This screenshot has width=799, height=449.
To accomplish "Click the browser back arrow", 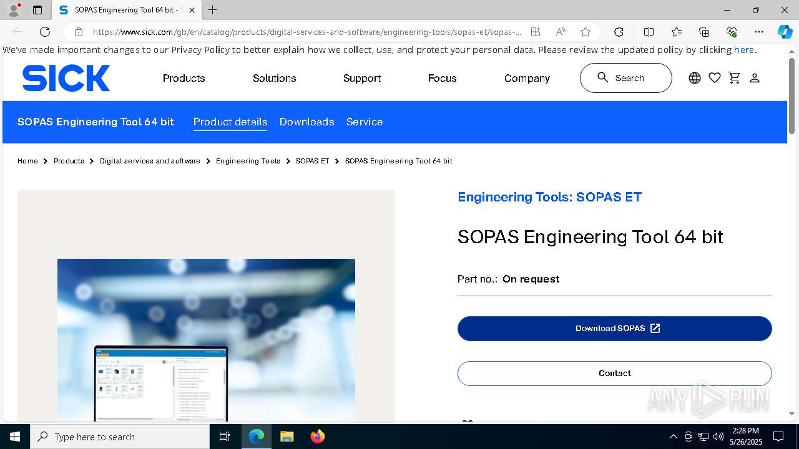I will point(17,32).
